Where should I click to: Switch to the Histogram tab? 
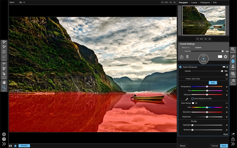(x=205, y=3)
